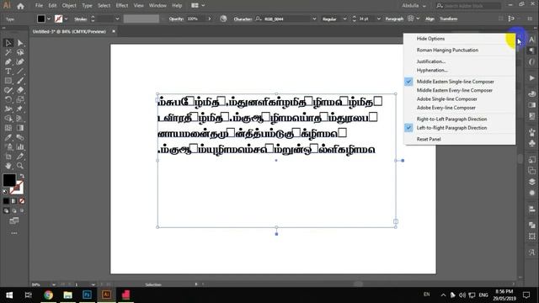Click the Transform button in control bar
Image resolution: width=539 pixels, height=303 pixels.
[x=449, y=19]
